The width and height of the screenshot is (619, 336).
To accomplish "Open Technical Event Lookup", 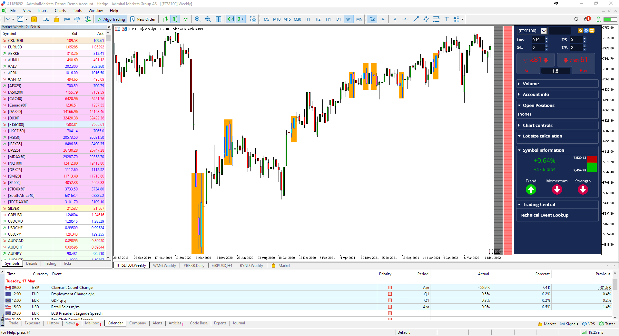I will tap(544, 215).
